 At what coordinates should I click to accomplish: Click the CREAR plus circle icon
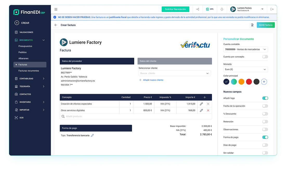(x=17, y=23)
